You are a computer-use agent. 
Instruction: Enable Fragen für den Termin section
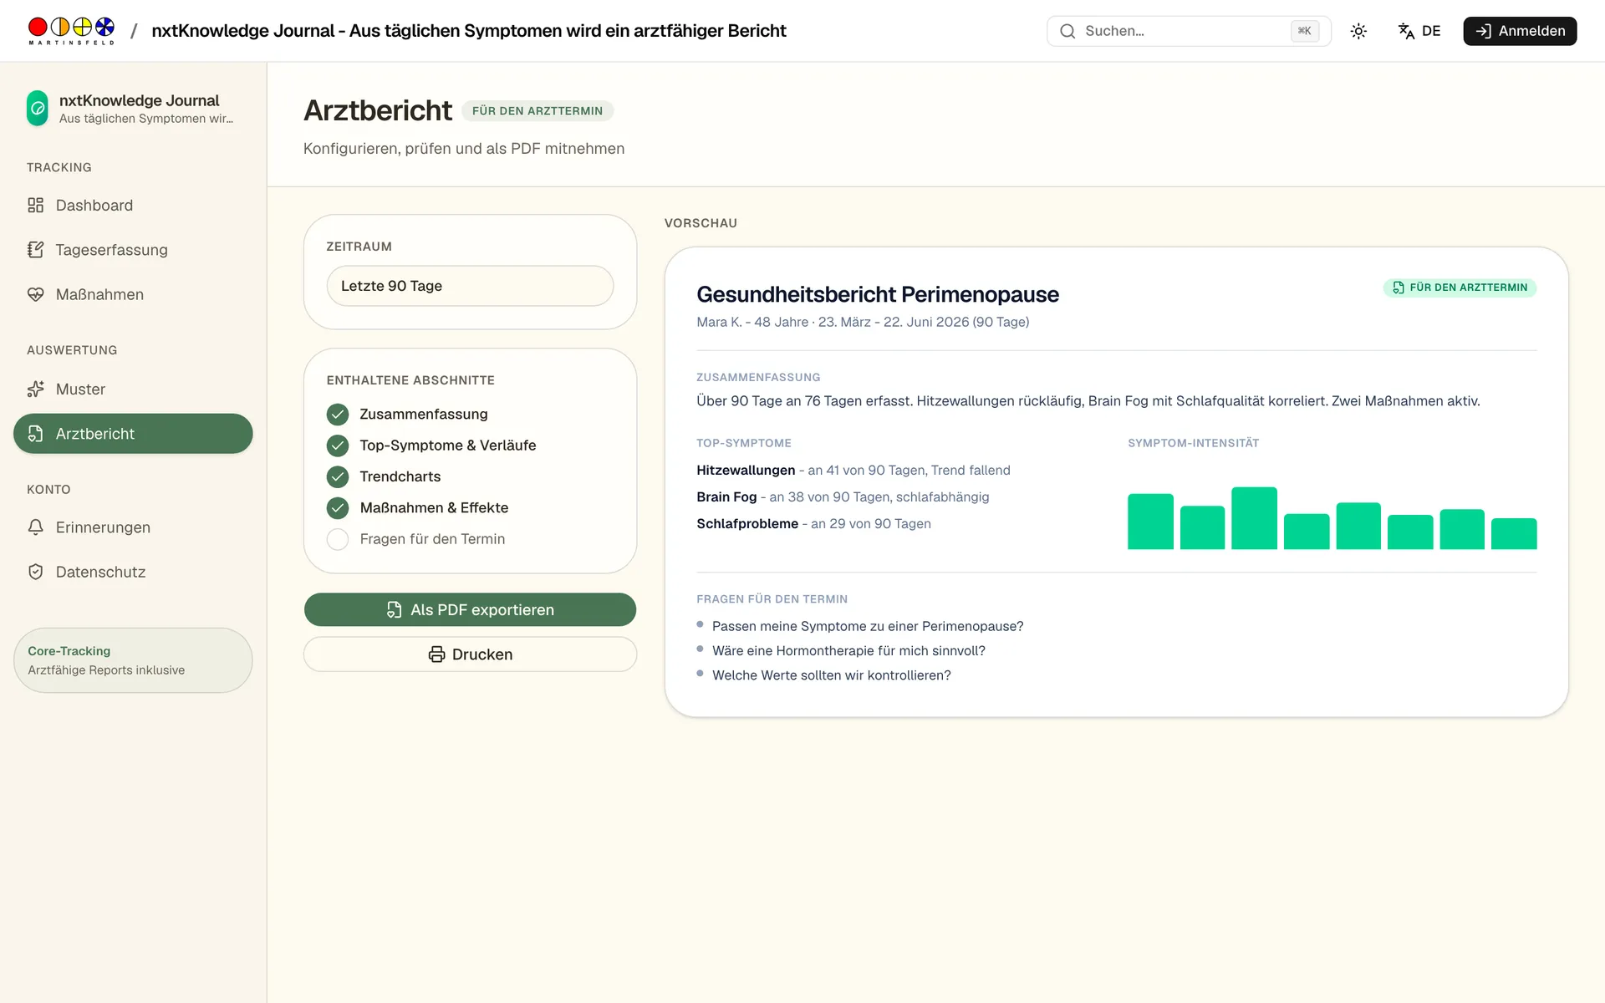[x=338, y=539]
